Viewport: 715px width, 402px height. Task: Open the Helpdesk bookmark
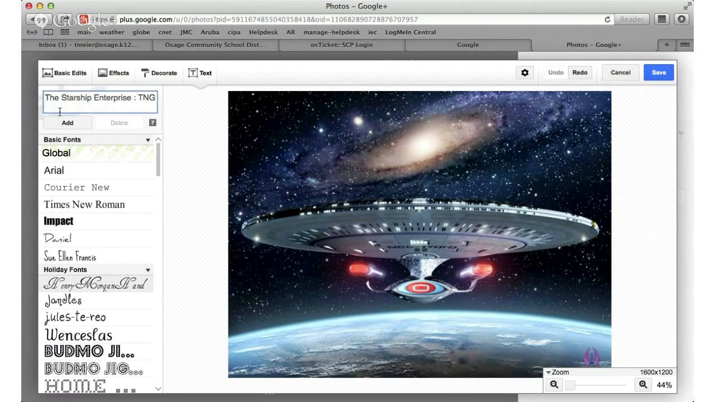[x=264, y=32]
